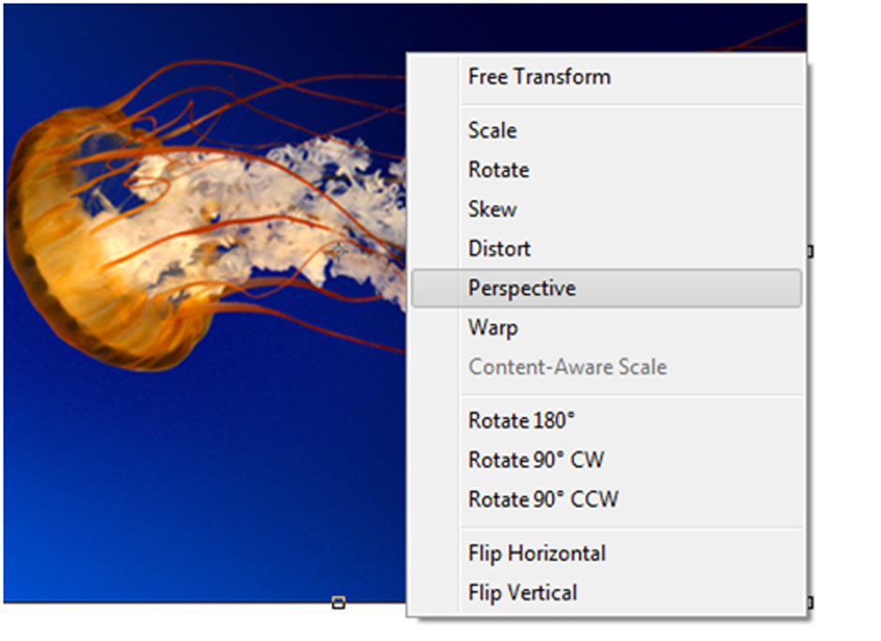Pick Rotate in the transform menu

[607, 170]
